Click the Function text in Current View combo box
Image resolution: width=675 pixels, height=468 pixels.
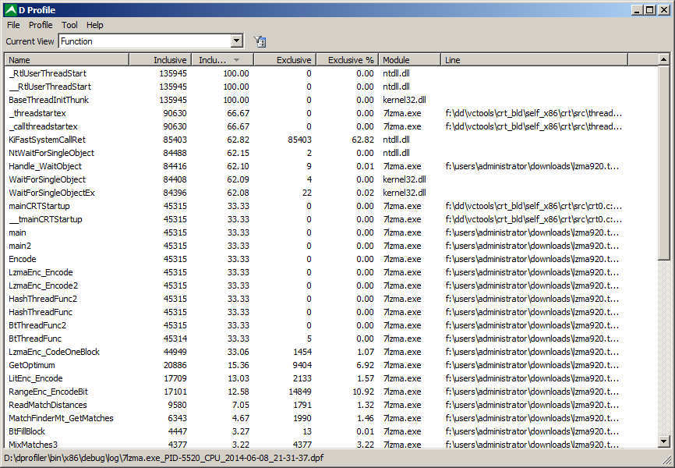[76, 41]
